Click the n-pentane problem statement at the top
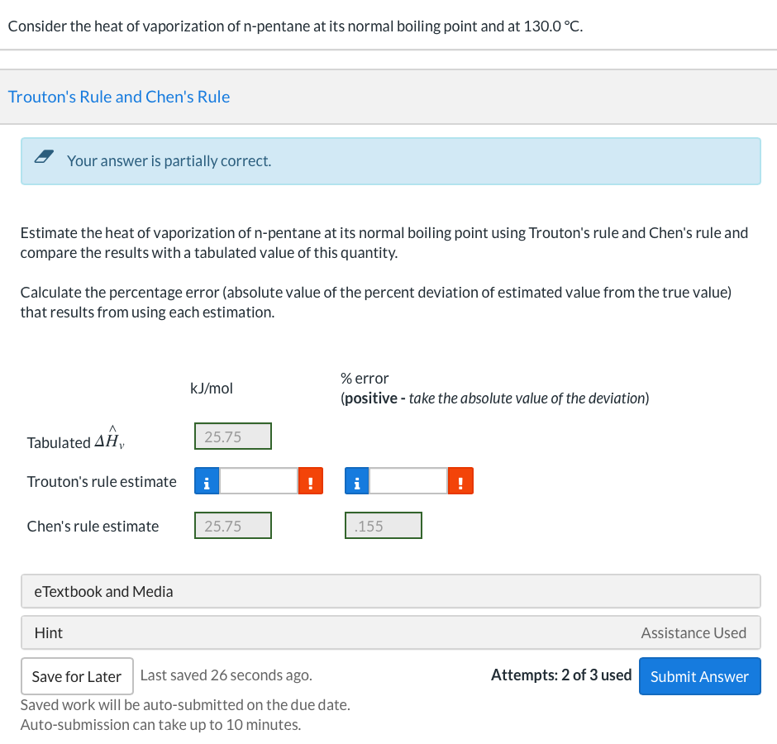This screenshot has width=777, height=744. click(295, 26)
